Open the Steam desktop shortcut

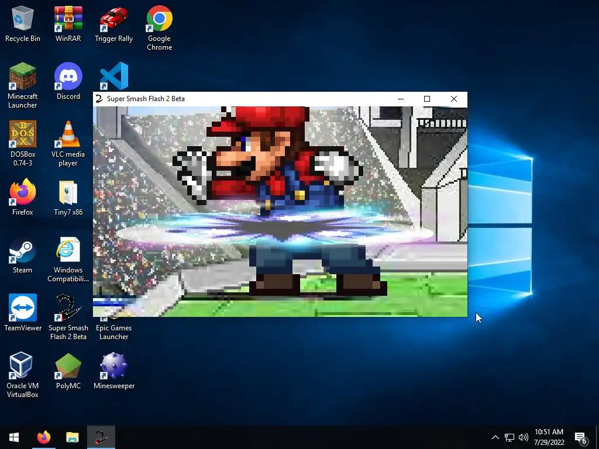[x=23, y=255]
